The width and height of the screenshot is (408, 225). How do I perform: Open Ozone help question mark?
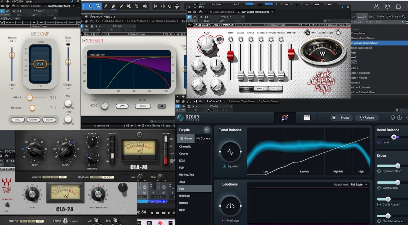pyautogui.click(x=399, y=118)
